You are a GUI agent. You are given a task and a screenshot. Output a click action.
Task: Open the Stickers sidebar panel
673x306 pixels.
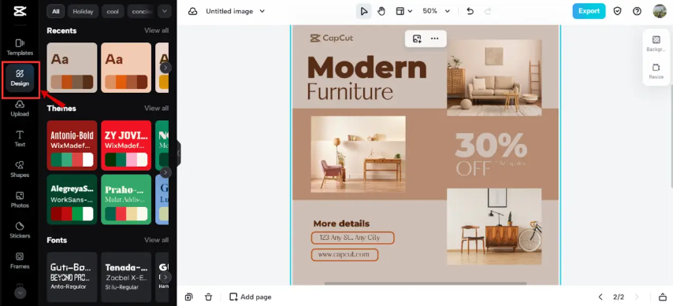[20, 230]
